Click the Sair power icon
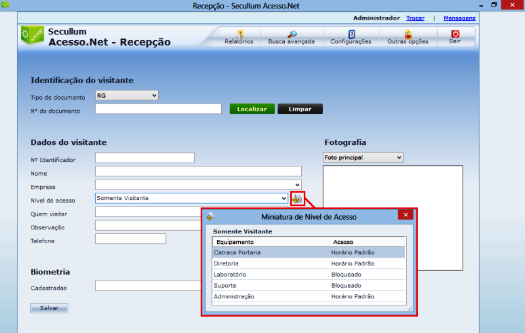This screenshot has width=525, height=333. 454,34
